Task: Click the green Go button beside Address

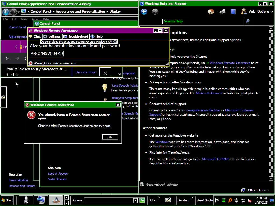Action: point(142,200)
